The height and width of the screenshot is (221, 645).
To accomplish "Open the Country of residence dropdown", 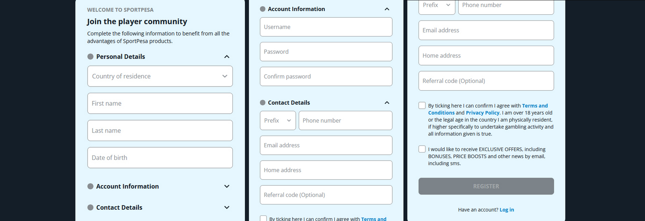I will click(160, 76).
